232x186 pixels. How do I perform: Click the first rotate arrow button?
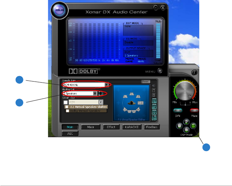tap(154, 101)
